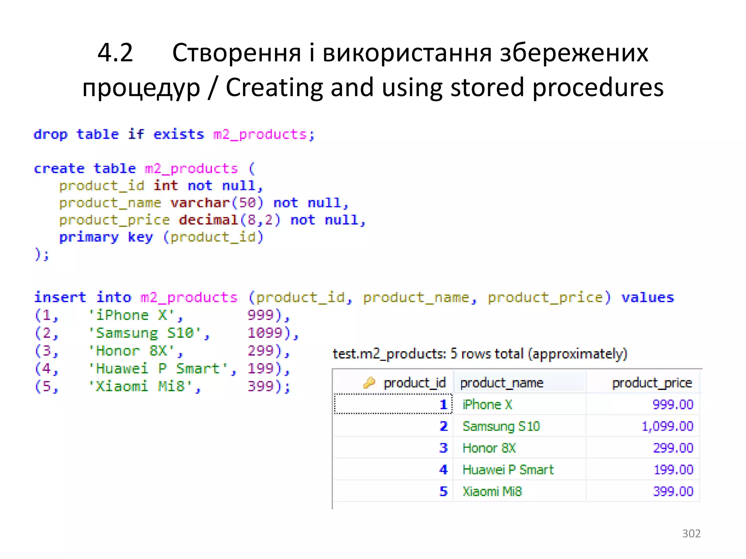Click the 'test.m2_products: 5 rows total' caption
746x559 pixels.
(480, 354)
